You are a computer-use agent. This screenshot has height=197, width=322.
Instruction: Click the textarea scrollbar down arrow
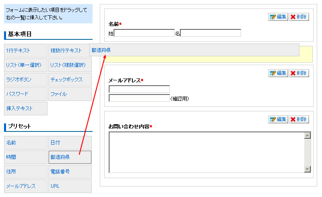point(308,169)
